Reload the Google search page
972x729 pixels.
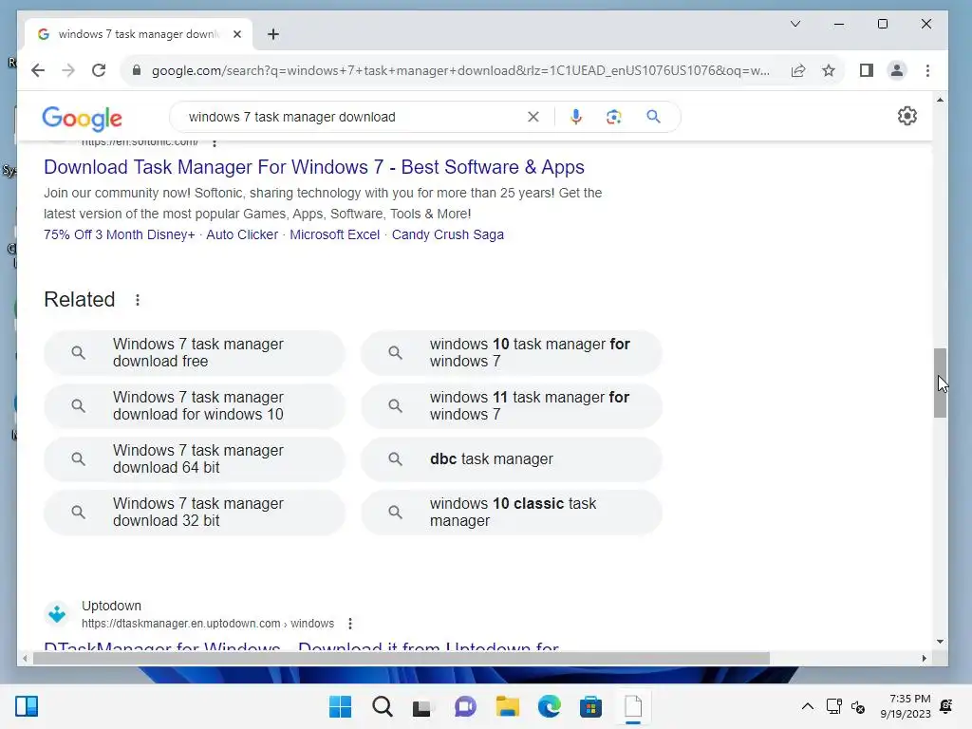click(x=99, y=70)
